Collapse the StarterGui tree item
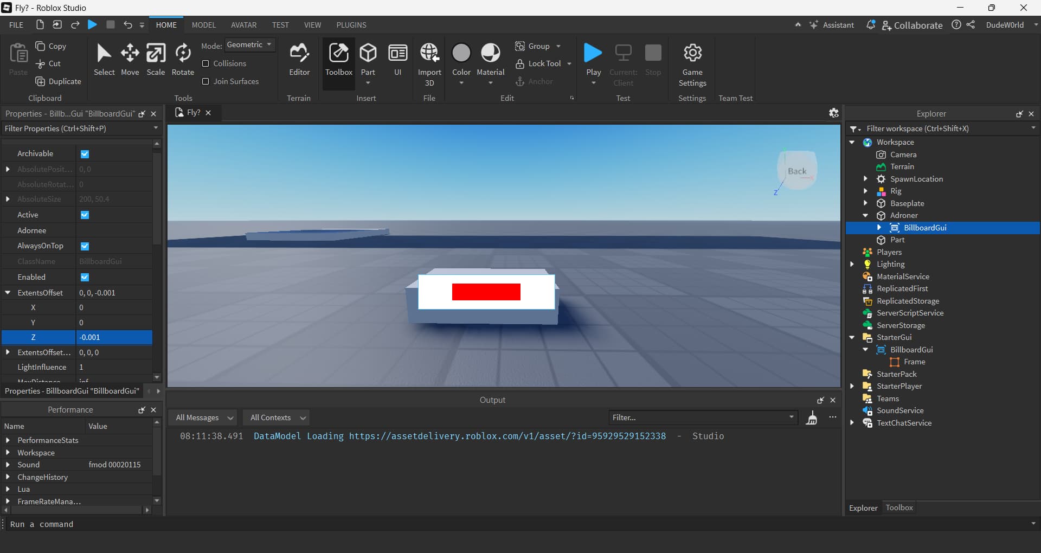This screenshot has width=1041, height=553. 852,337
